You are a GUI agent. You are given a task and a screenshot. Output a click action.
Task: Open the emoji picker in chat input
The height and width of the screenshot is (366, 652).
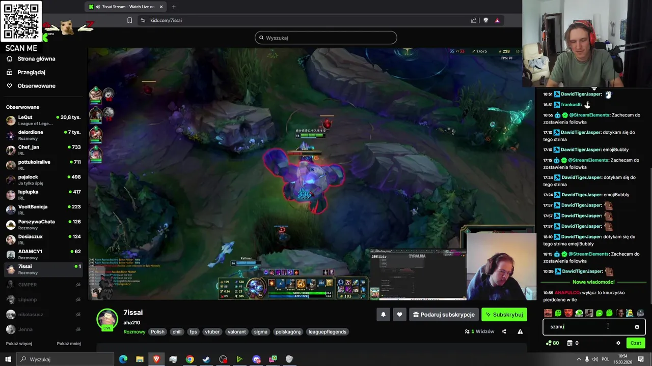[x=637, y=327]
